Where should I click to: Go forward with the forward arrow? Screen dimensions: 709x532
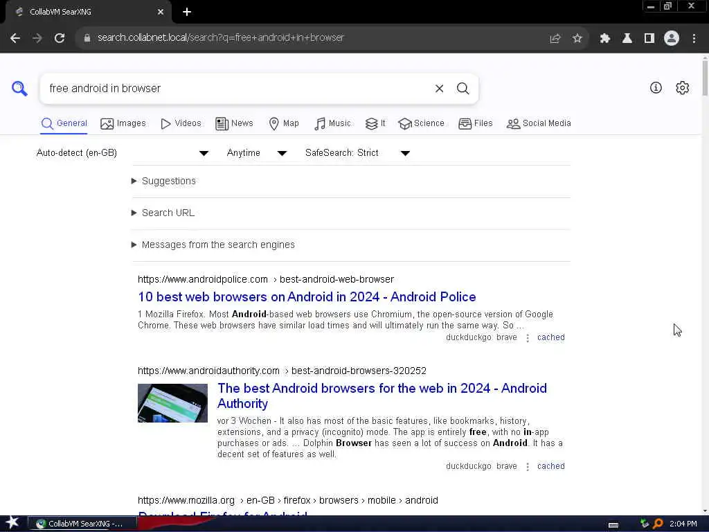coord(37,38)
